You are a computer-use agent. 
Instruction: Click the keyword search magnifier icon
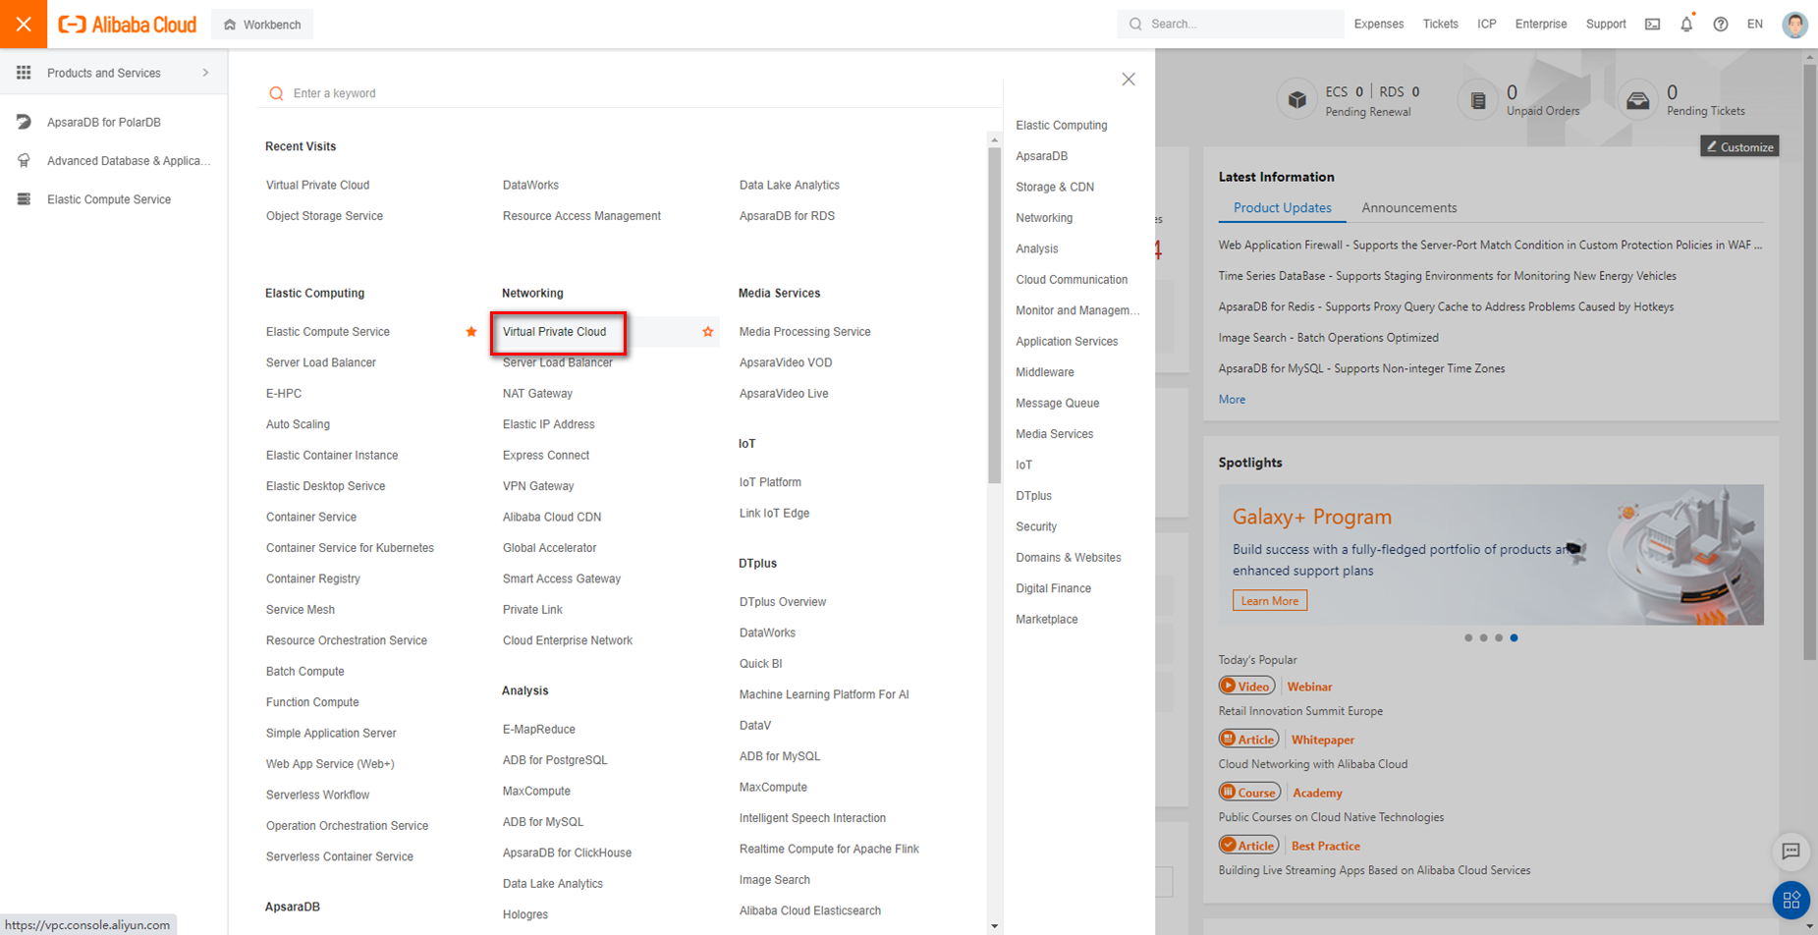tap(276, 93)
